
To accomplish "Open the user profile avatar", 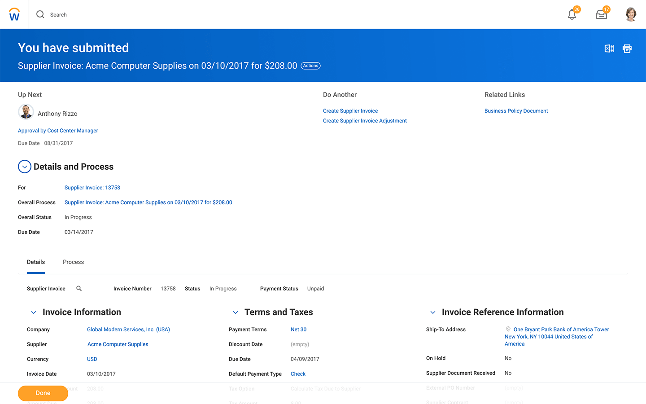I will (631, 14).
